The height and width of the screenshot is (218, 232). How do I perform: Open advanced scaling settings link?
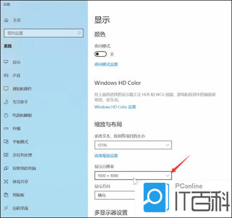(106, 156)
